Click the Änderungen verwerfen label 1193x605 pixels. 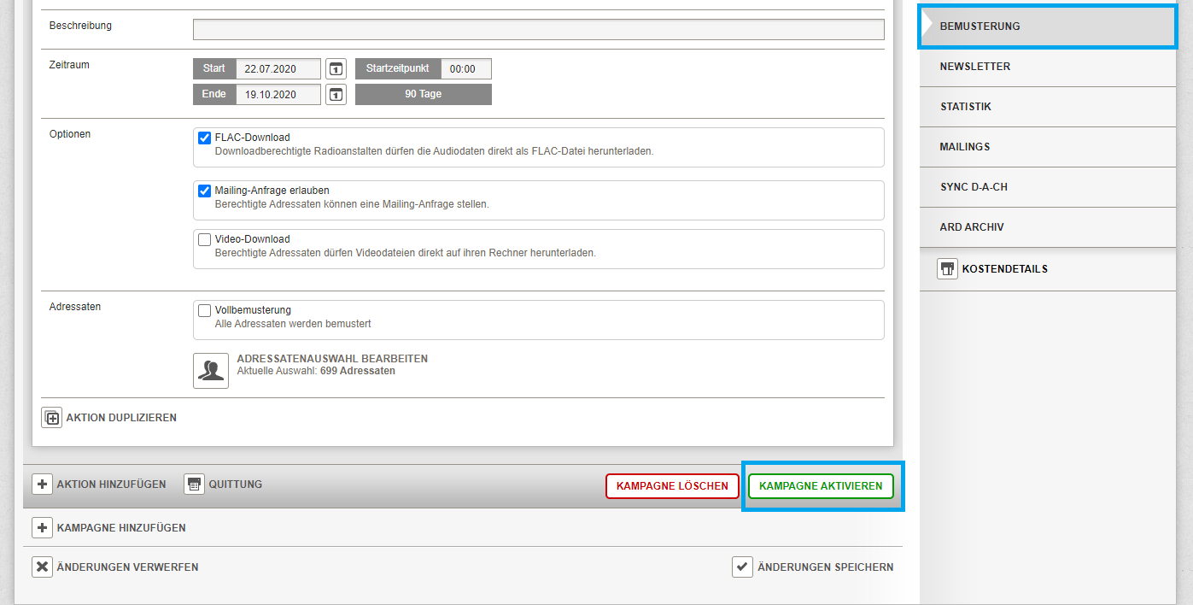127,567
